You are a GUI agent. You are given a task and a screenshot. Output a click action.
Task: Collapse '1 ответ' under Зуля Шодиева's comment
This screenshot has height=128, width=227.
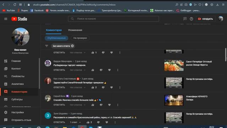[x=76, y=122]
